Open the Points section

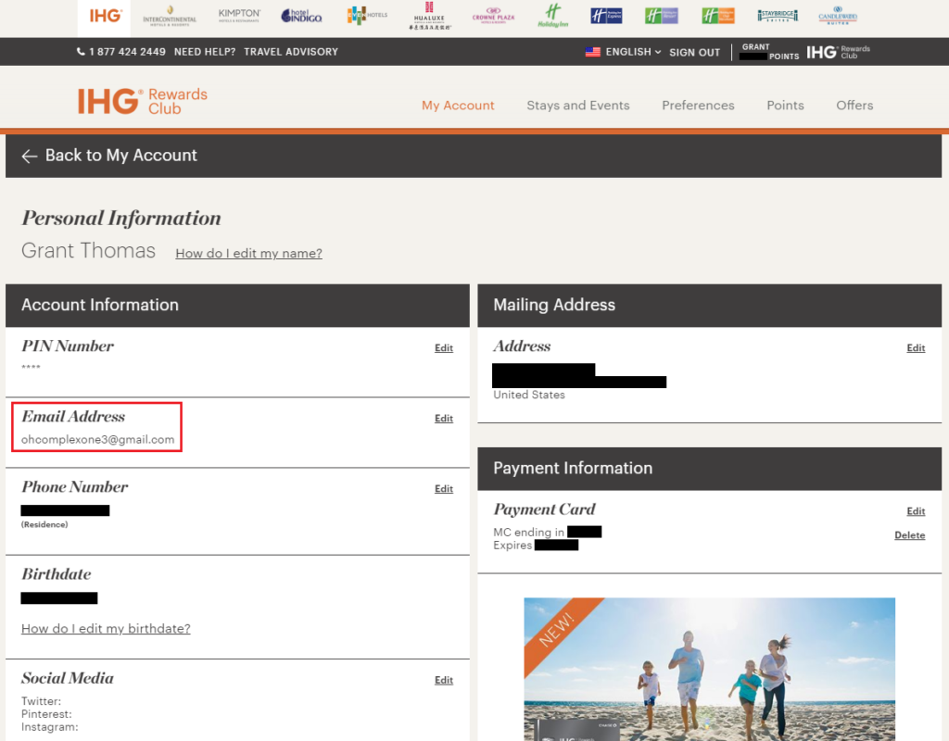785,105
